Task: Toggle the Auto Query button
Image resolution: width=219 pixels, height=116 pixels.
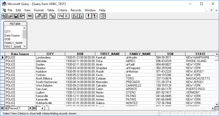Action: click(94, 16)
